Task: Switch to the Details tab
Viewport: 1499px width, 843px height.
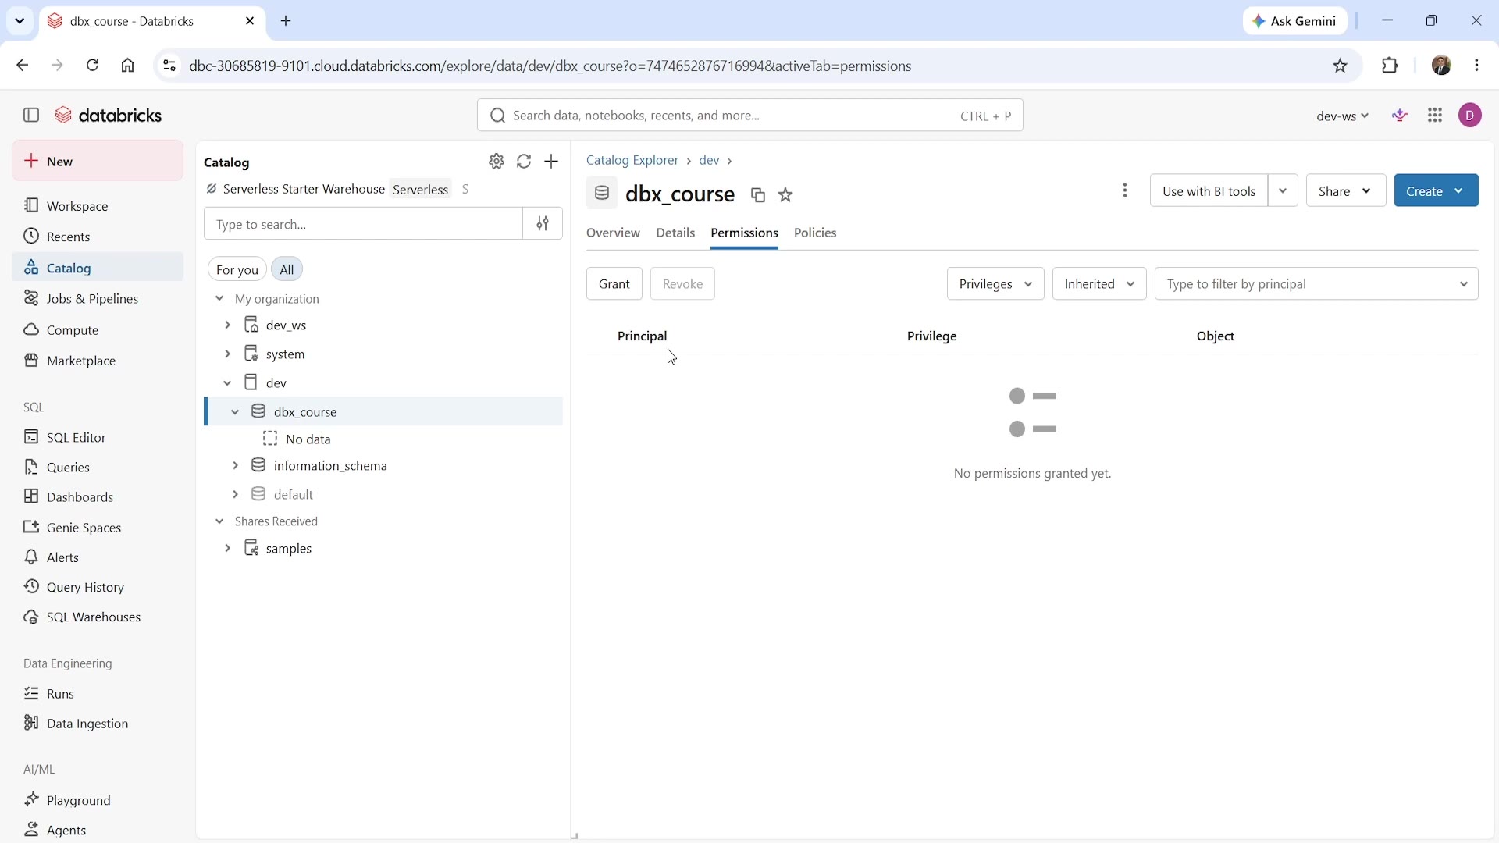Action: [675, 233]
